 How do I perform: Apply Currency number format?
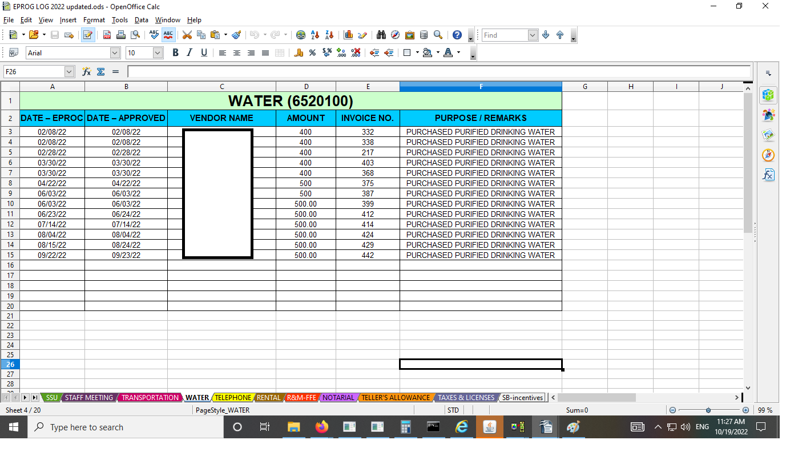point(299,53)
